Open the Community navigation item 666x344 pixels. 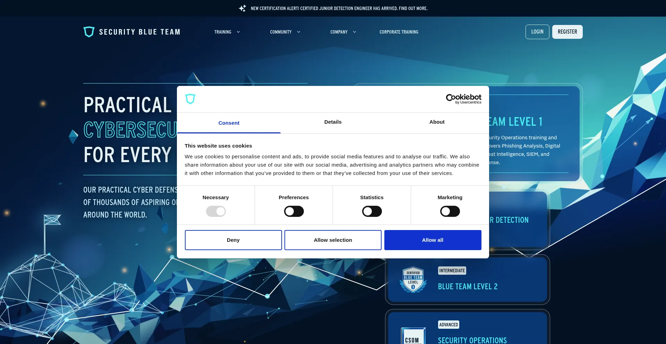click(281, 32)
